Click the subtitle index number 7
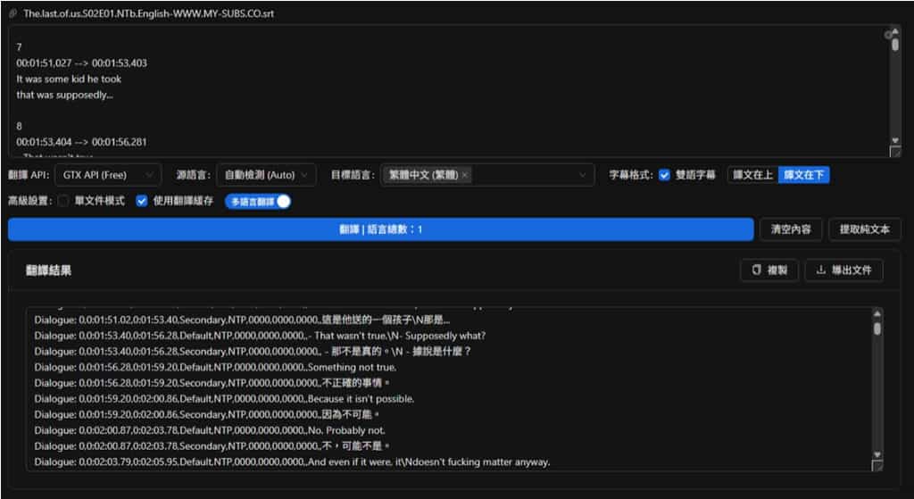The image size is (914, 499). click(x=20, y=47)
